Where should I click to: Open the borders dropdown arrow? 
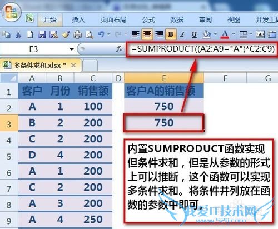click(251, 34)
